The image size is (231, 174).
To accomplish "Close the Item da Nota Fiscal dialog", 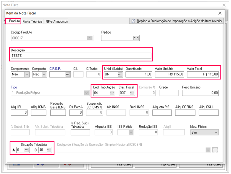I will point(220,13).
